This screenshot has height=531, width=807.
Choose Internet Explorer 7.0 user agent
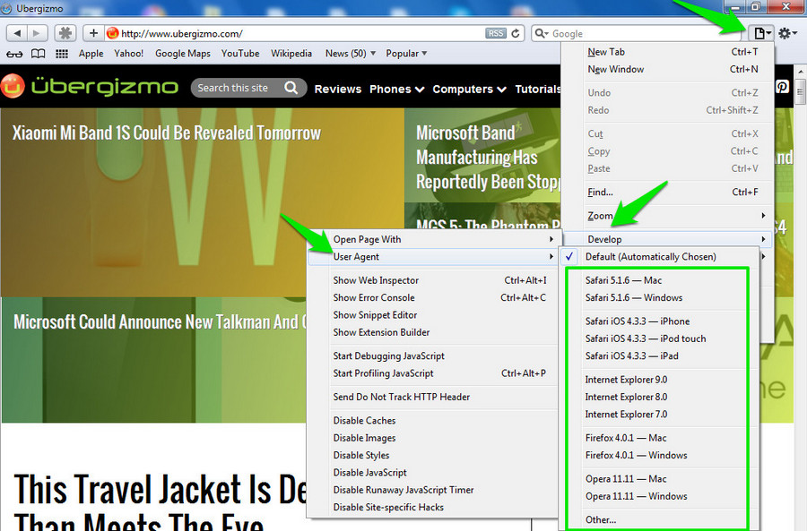click(659, 415)
